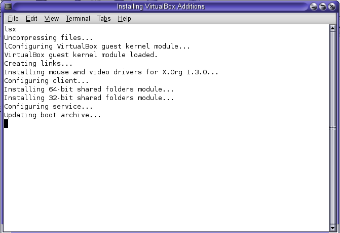Click the scrollbar up arrow
340x233 pixels.
pos(332,28)
